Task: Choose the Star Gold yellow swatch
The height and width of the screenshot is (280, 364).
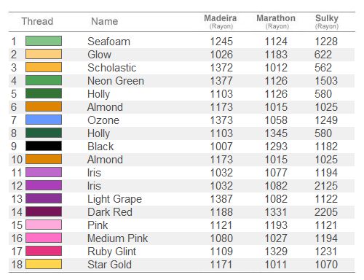Action: [44, 264]
